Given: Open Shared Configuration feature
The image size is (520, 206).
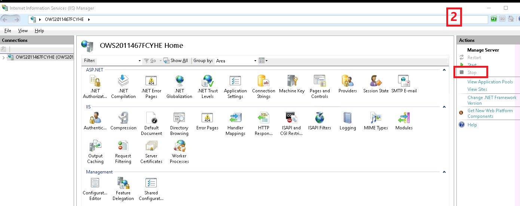Looking at the screenshot, I should click(151, 188).
